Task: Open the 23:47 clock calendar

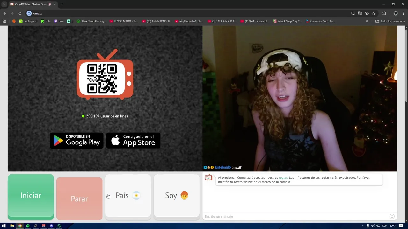Action: point(393,226)
